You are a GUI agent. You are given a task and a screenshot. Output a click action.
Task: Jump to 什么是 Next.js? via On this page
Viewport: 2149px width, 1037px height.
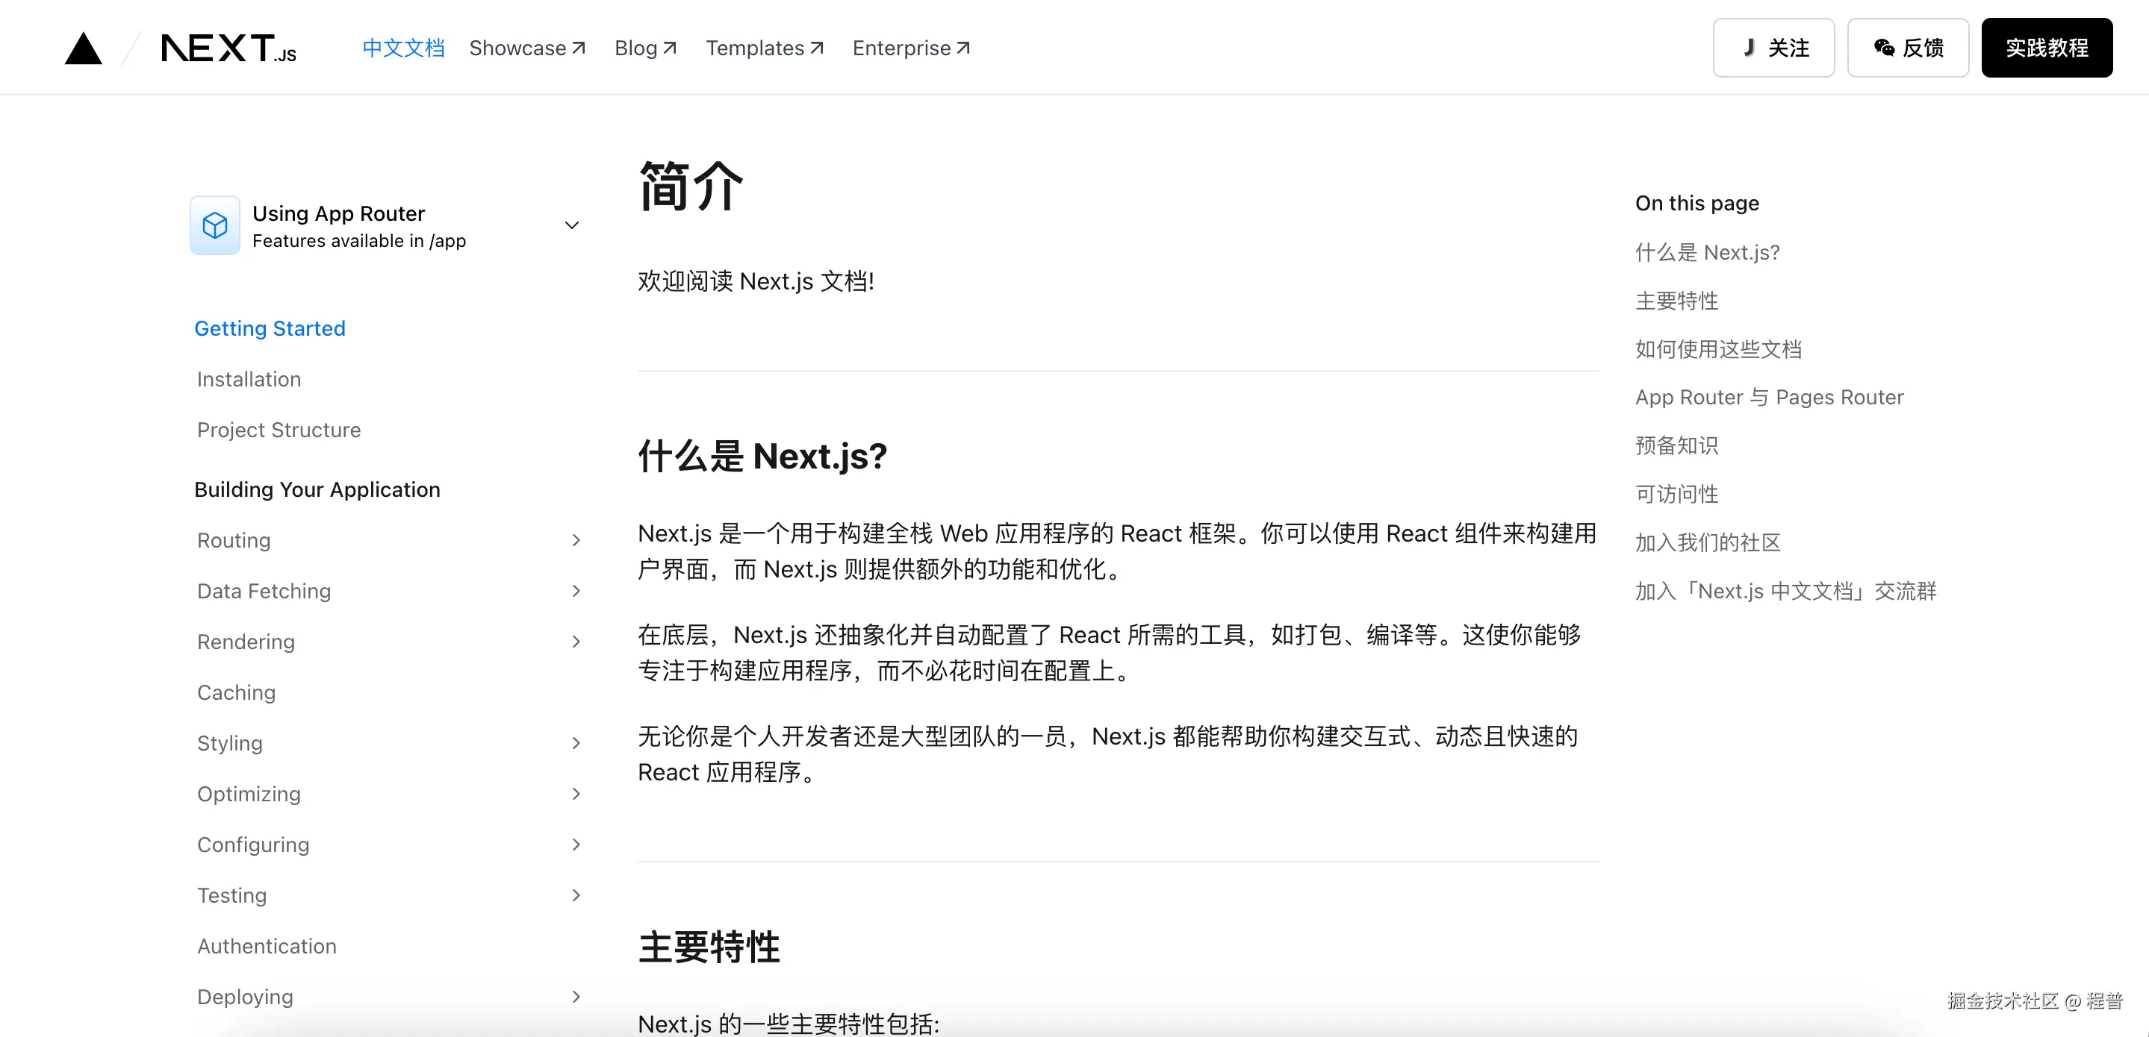[x=1707, y=251]
